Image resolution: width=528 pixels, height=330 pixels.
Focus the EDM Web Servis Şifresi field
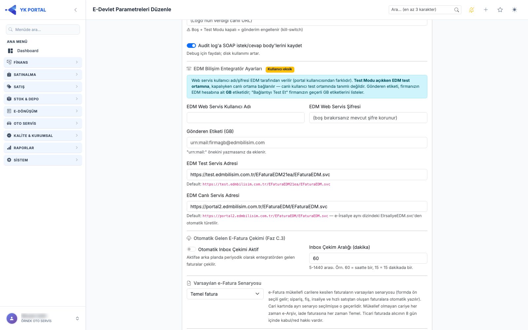[368, 118]
